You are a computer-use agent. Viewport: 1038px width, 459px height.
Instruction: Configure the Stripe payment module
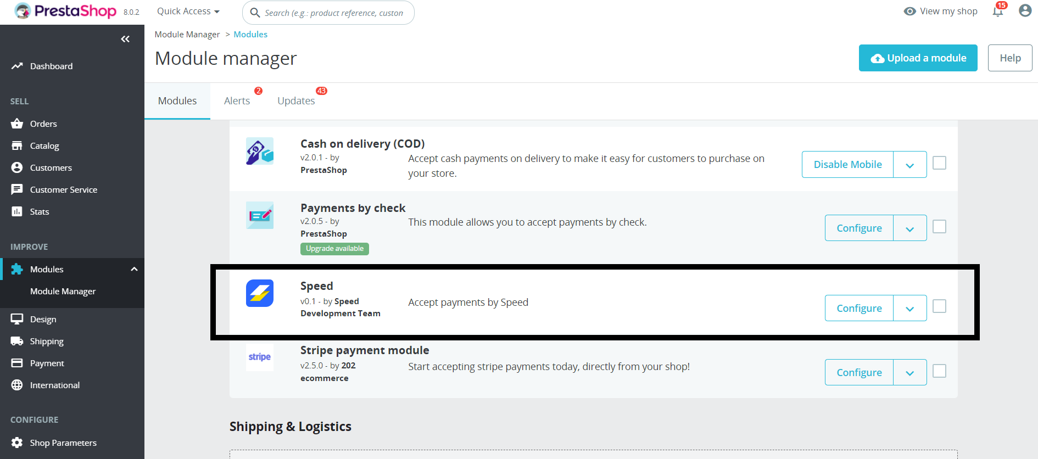[x=859, y=372]
